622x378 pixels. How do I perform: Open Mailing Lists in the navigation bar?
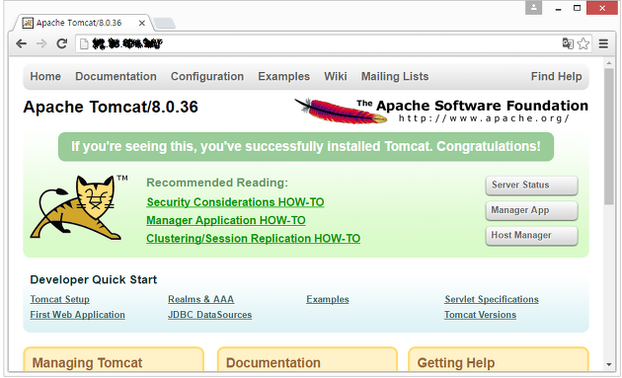click(x=395, y=76)
